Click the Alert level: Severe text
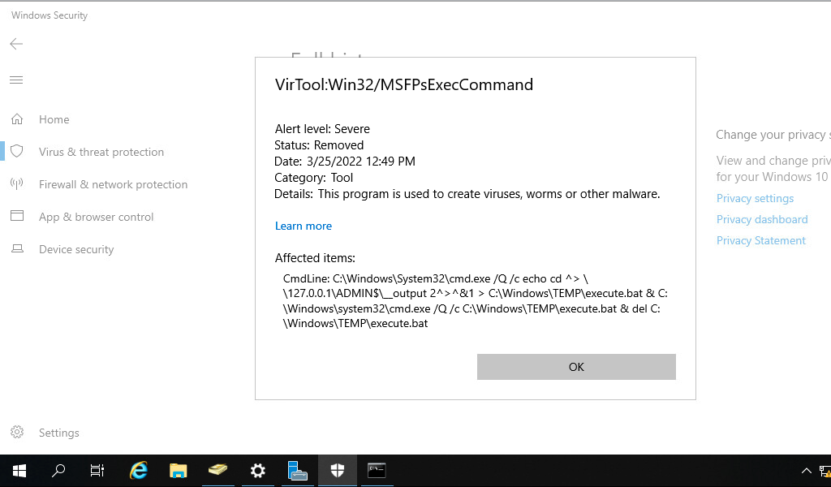Viewport: 831px width, 487px height. point(322,129)
